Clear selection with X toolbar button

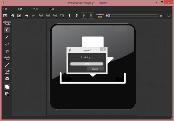[91, 16]
